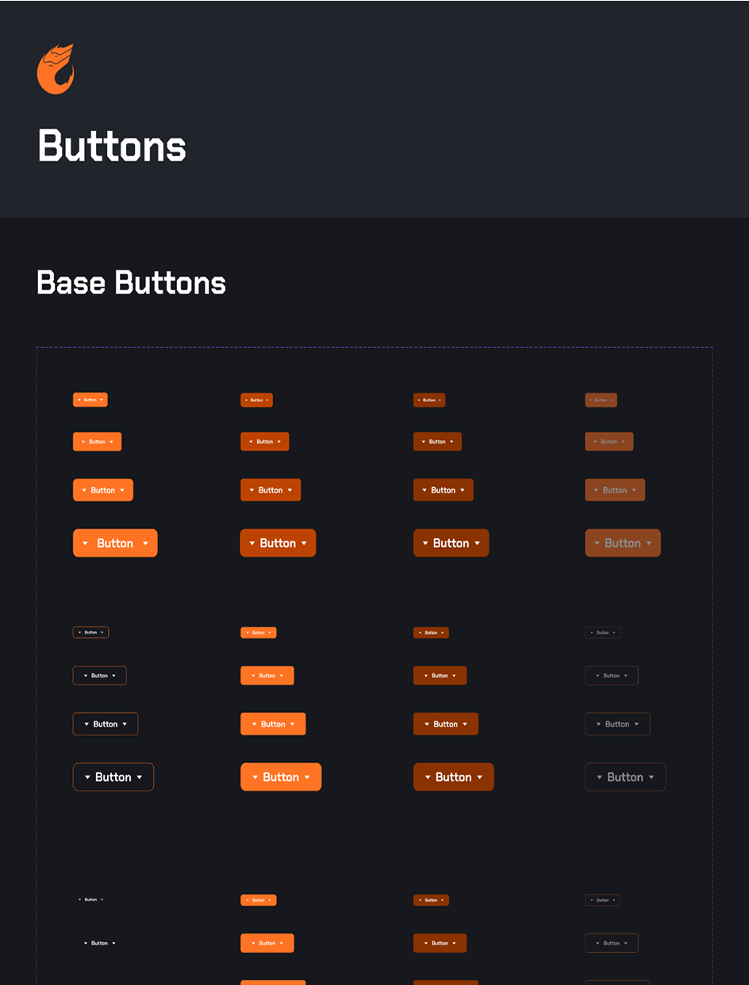Click the Buttons page title

point(111,146)
